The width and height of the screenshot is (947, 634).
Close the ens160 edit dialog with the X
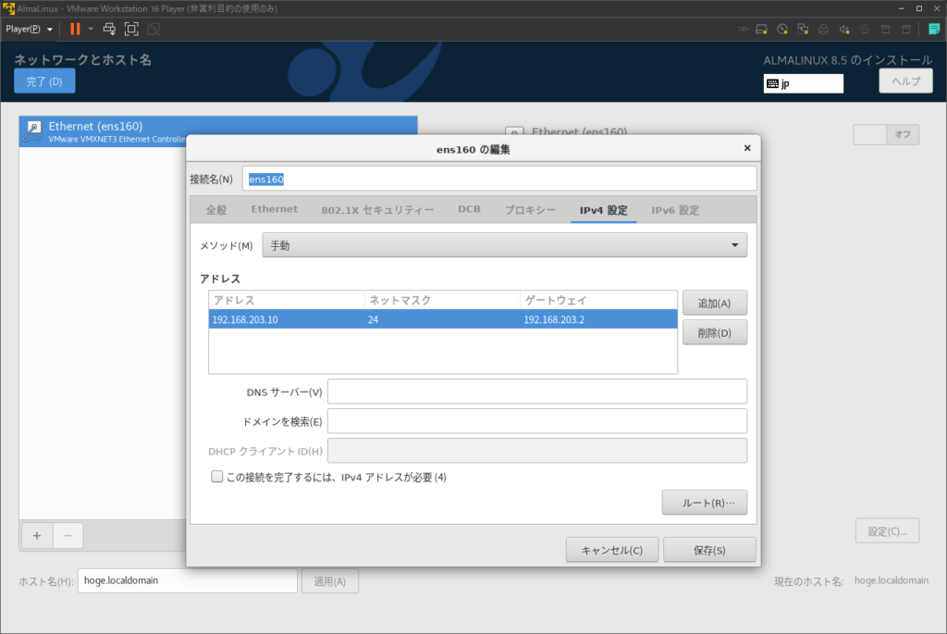pos(747,148)
